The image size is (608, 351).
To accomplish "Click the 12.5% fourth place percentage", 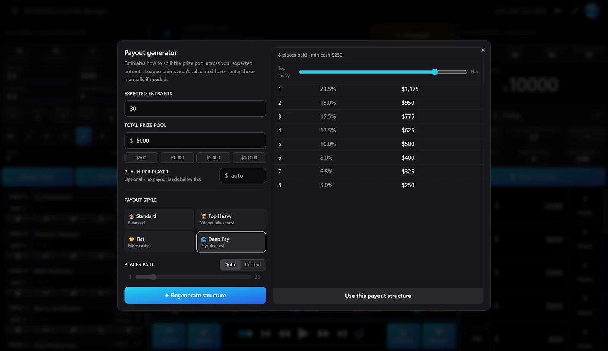I will [x=328, y=130].
